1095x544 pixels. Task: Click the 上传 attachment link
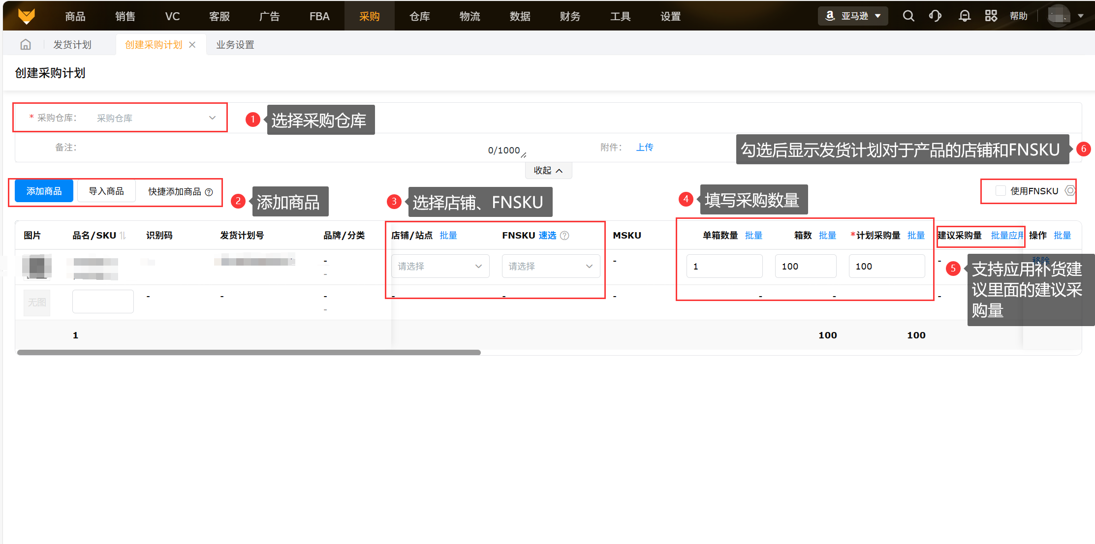(x=644, y=147)
